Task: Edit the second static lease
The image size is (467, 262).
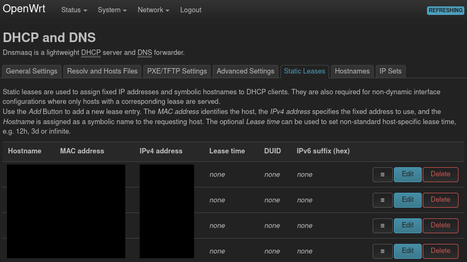Action: (x=408, y=200)
